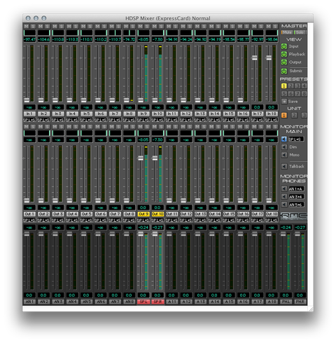
Task: Click the In 17 fader handle
Action: [x=255, y=58]
